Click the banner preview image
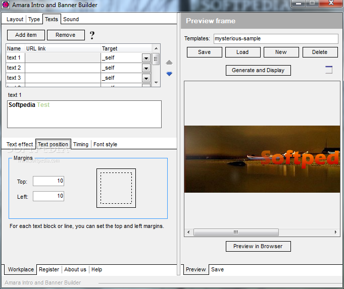Image resolution: width=344 pixels, height=289 pixels. coord(262,159)
